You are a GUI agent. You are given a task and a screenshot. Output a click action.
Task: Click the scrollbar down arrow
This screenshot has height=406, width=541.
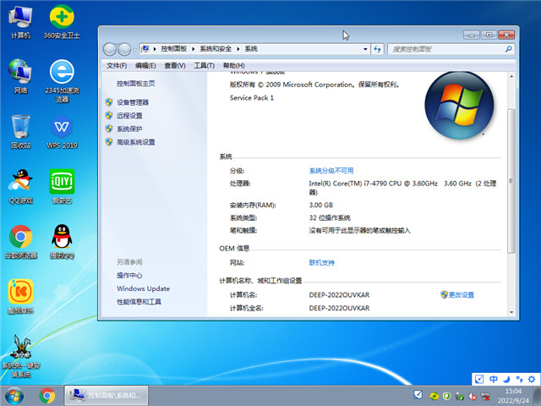(511, 312)
